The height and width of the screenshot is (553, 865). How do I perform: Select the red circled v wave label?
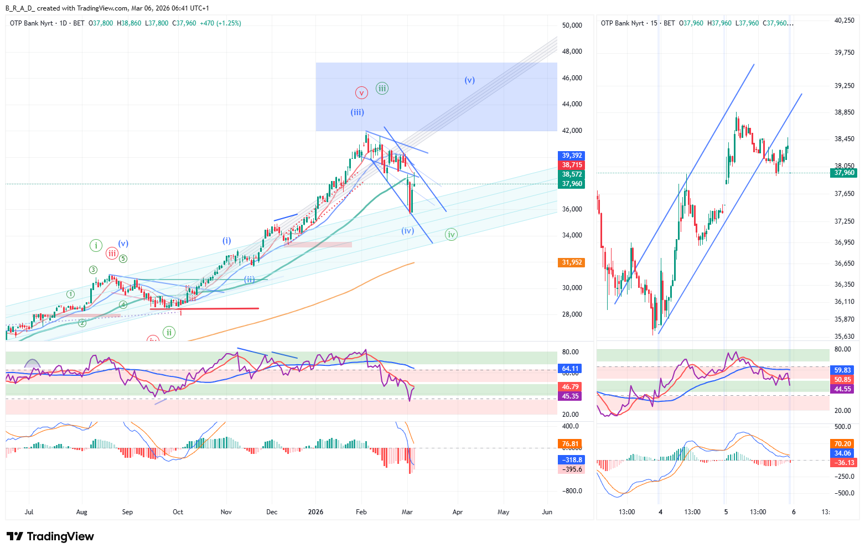tap(361, 92)
